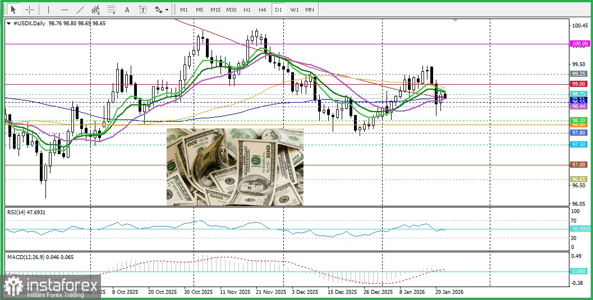Image resolution: width=593 pixels, height=300 pixels.
Task: Select the cursor arrow tool
Action: tap(13, 10)
